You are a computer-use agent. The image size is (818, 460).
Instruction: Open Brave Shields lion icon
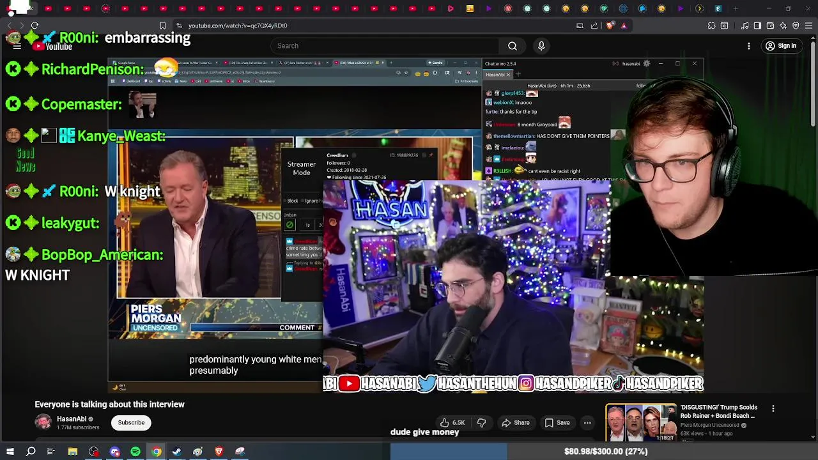pyautogui.click(x=610, y=26)
